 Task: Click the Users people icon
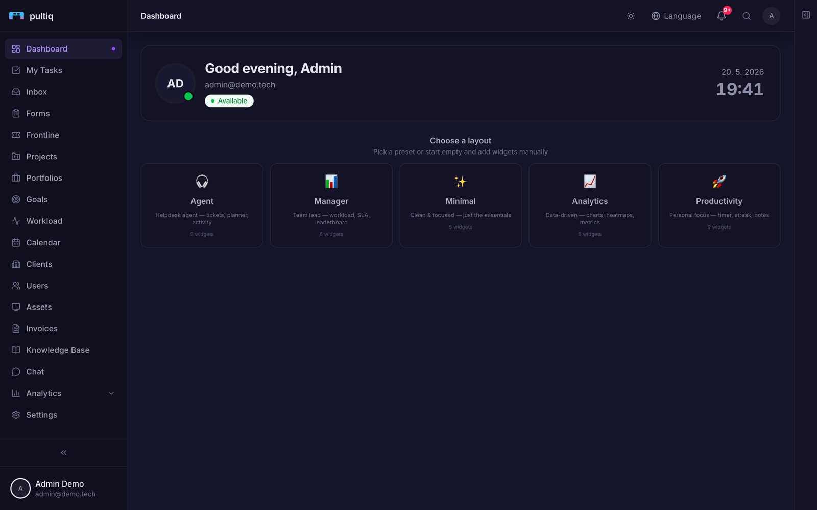click(16, 286)
